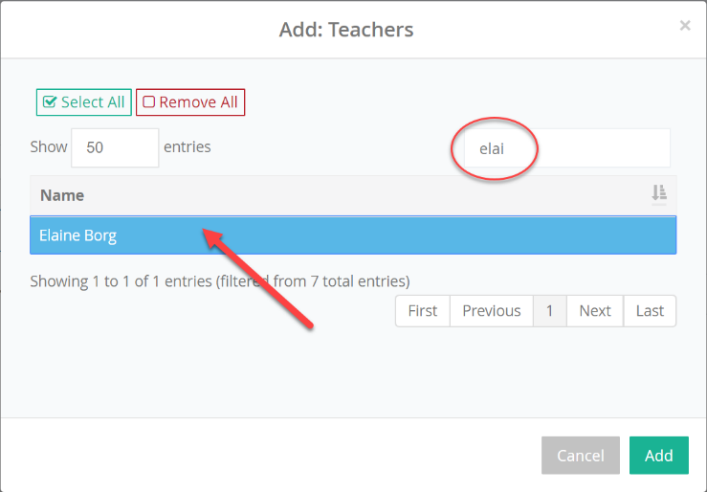Focus the search field containing elai
This screenshot has height=492, width=707.
point(567,148)
